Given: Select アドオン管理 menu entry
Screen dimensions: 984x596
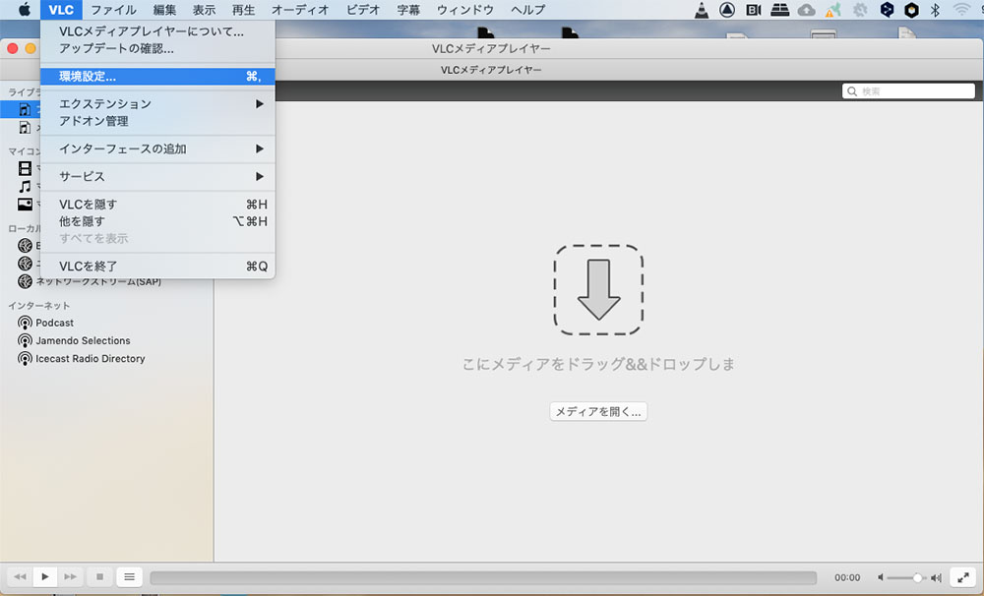Looking at the screenshot, I should click(157, 121).
